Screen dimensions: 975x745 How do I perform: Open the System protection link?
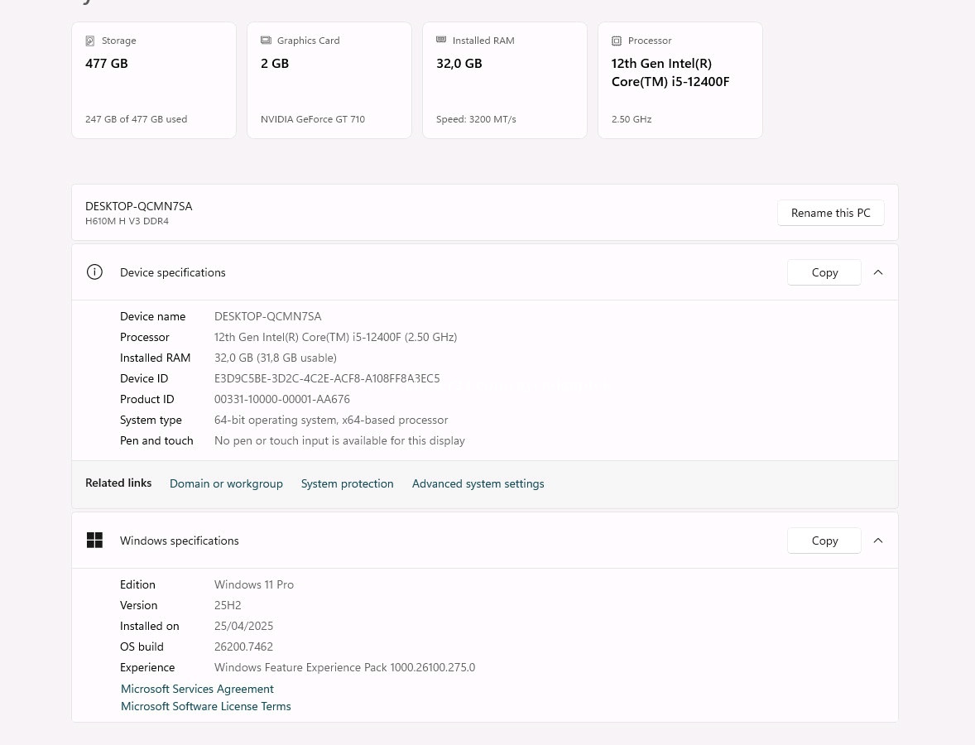pyautogui.click(x=347, y=483)
